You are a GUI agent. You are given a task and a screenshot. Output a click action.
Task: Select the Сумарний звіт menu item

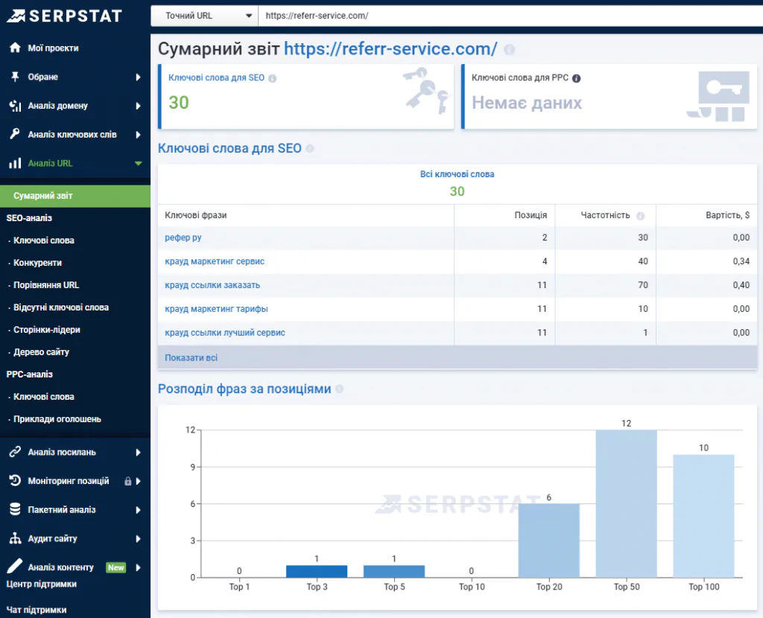[75, 196]
